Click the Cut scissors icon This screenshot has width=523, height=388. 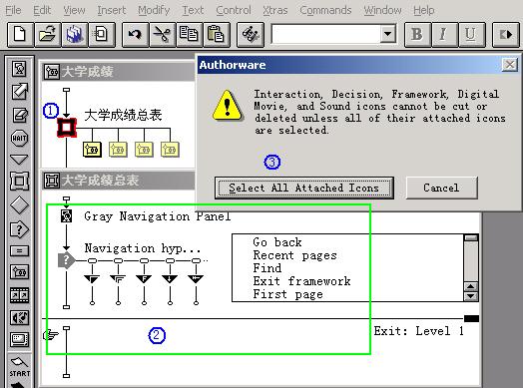point(162,34)
